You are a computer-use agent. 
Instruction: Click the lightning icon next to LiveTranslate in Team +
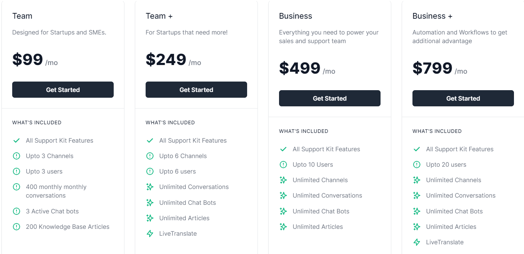(x=150, y=234)
